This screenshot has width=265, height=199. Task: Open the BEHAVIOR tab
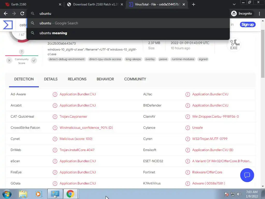coord(105,79)
